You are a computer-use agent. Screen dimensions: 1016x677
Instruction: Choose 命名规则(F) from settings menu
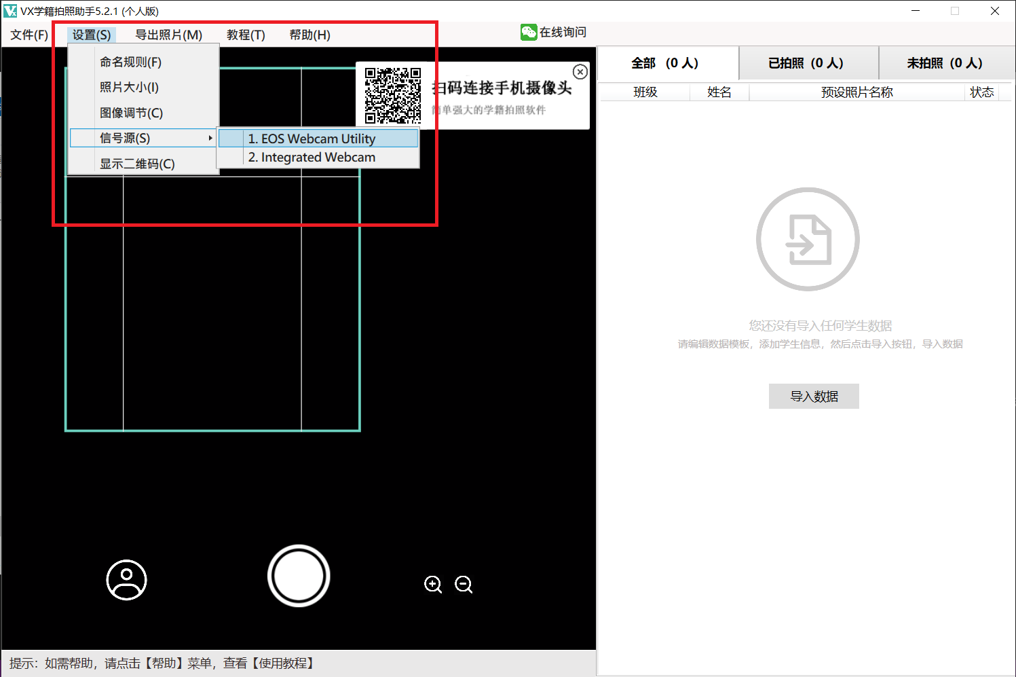[143, 62]
